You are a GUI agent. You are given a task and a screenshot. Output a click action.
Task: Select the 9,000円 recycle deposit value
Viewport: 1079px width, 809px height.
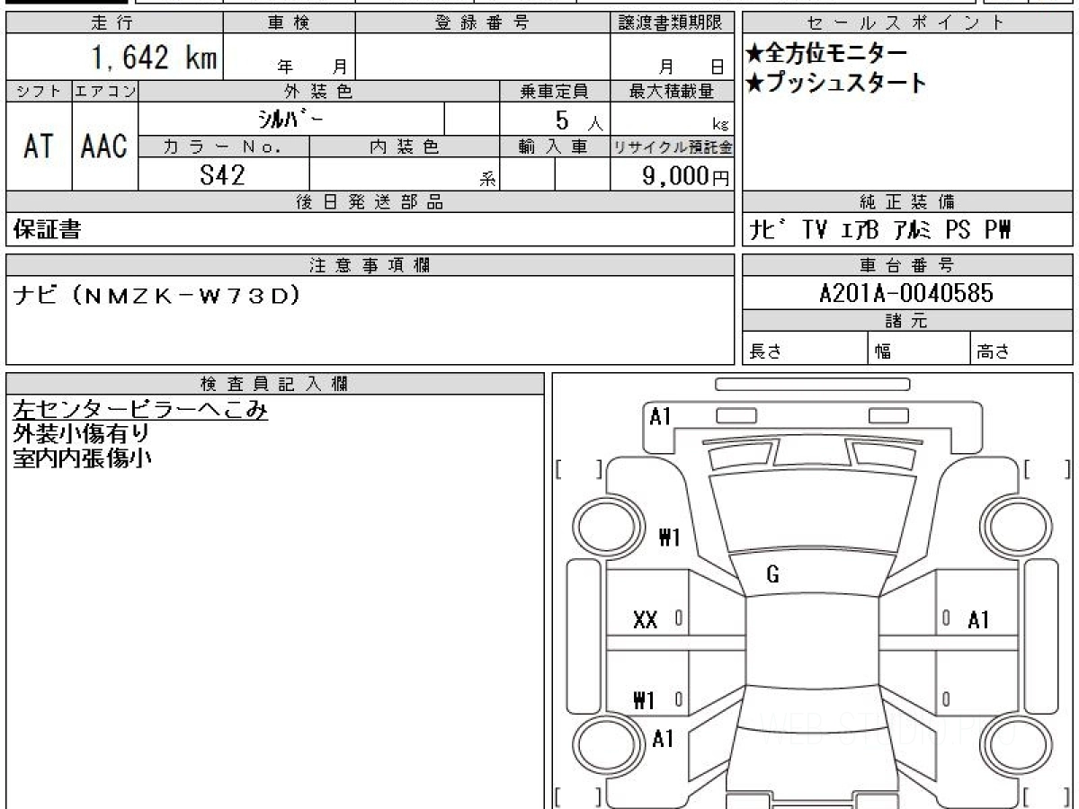pos(686,176)
